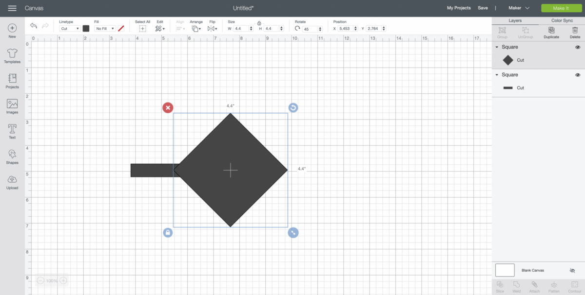Switch to the Layers tab

point(515,21)
